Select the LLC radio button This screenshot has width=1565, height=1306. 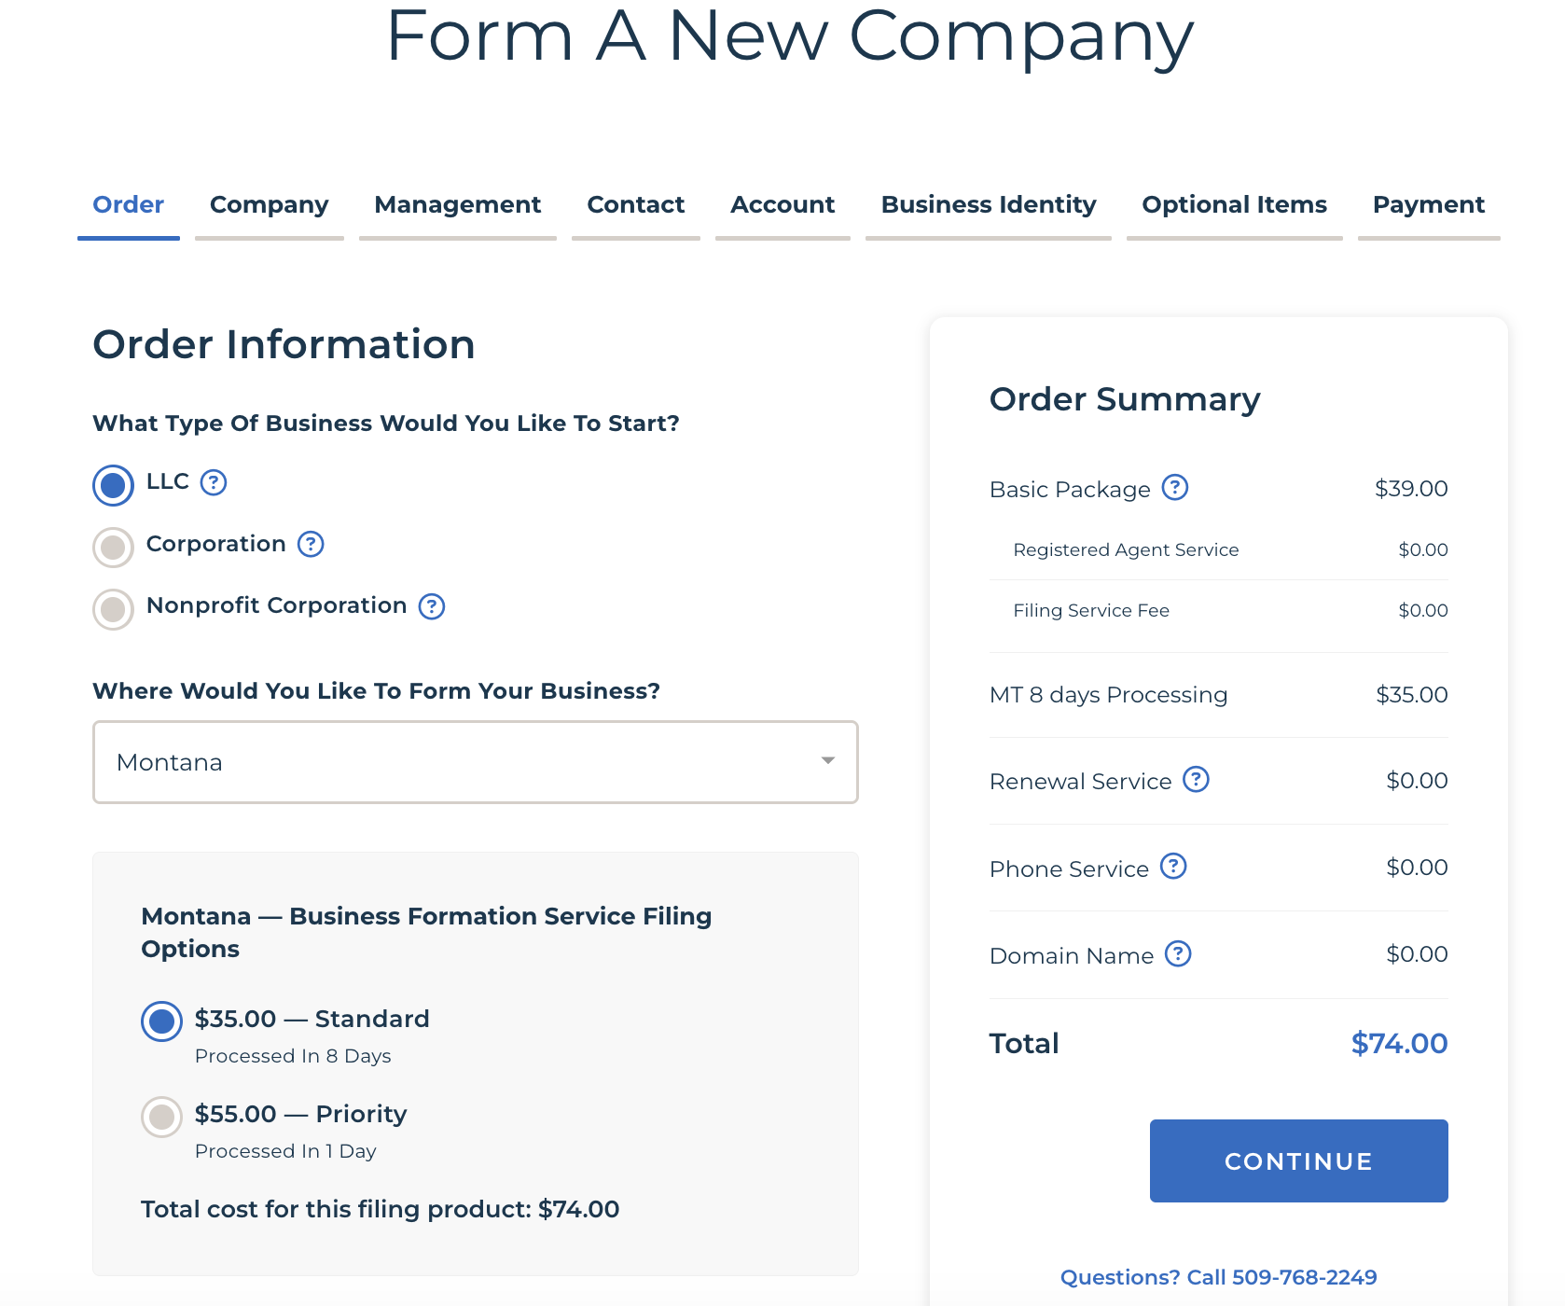pyautogui.click(x=114, y=485)
